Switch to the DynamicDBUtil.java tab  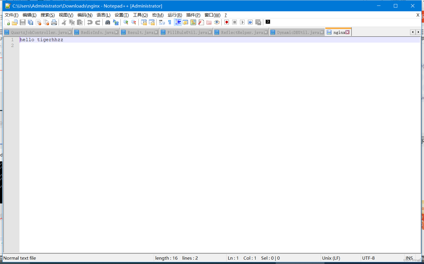click(297, 32)
